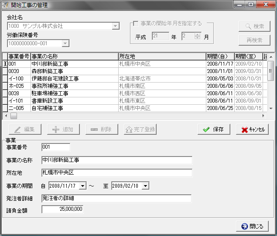Toggle 事業の開始年月を指定する checkbox
277x236 pixels.
[x=136, y=23]
